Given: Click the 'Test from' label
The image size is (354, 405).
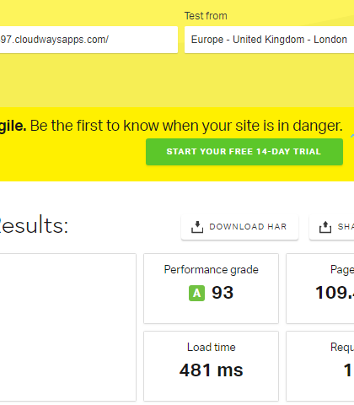Looking at the screenshot, I should (206, 16).
